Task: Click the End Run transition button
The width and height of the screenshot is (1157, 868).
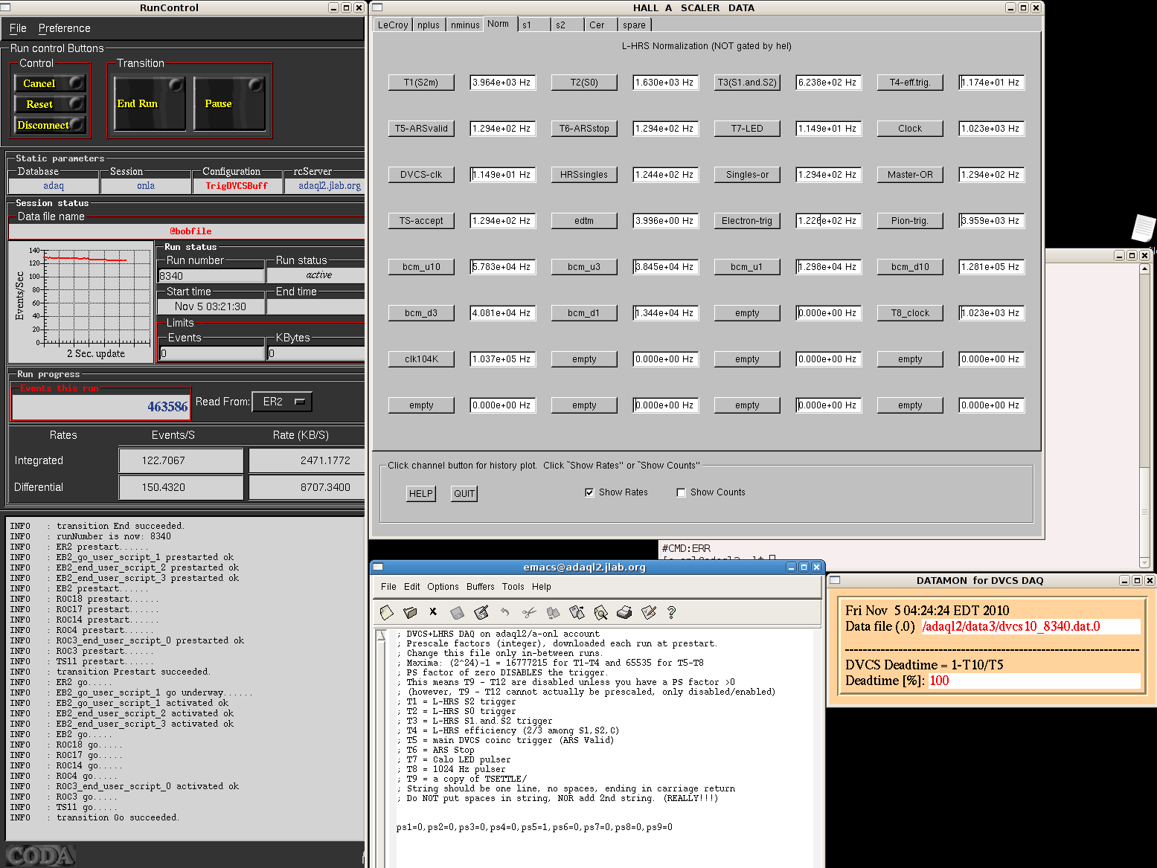Action: (x=150, y=103)
